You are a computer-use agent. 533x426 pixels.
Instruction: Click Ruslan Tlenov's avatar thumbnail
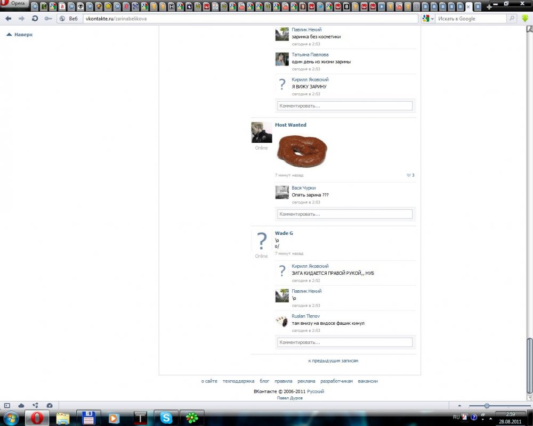tap(282, 321)
